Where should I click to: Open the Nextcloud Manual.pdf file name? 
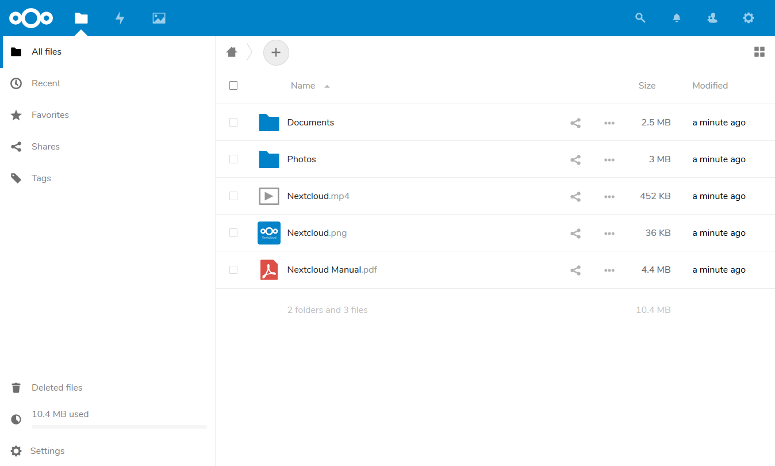pos(332,270)
